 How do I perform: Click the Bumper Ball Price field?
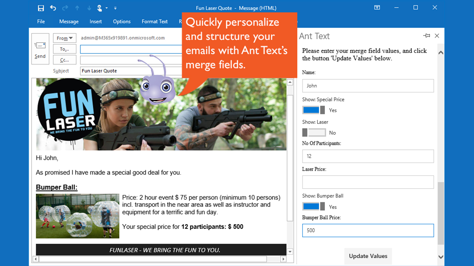point(368,230)
